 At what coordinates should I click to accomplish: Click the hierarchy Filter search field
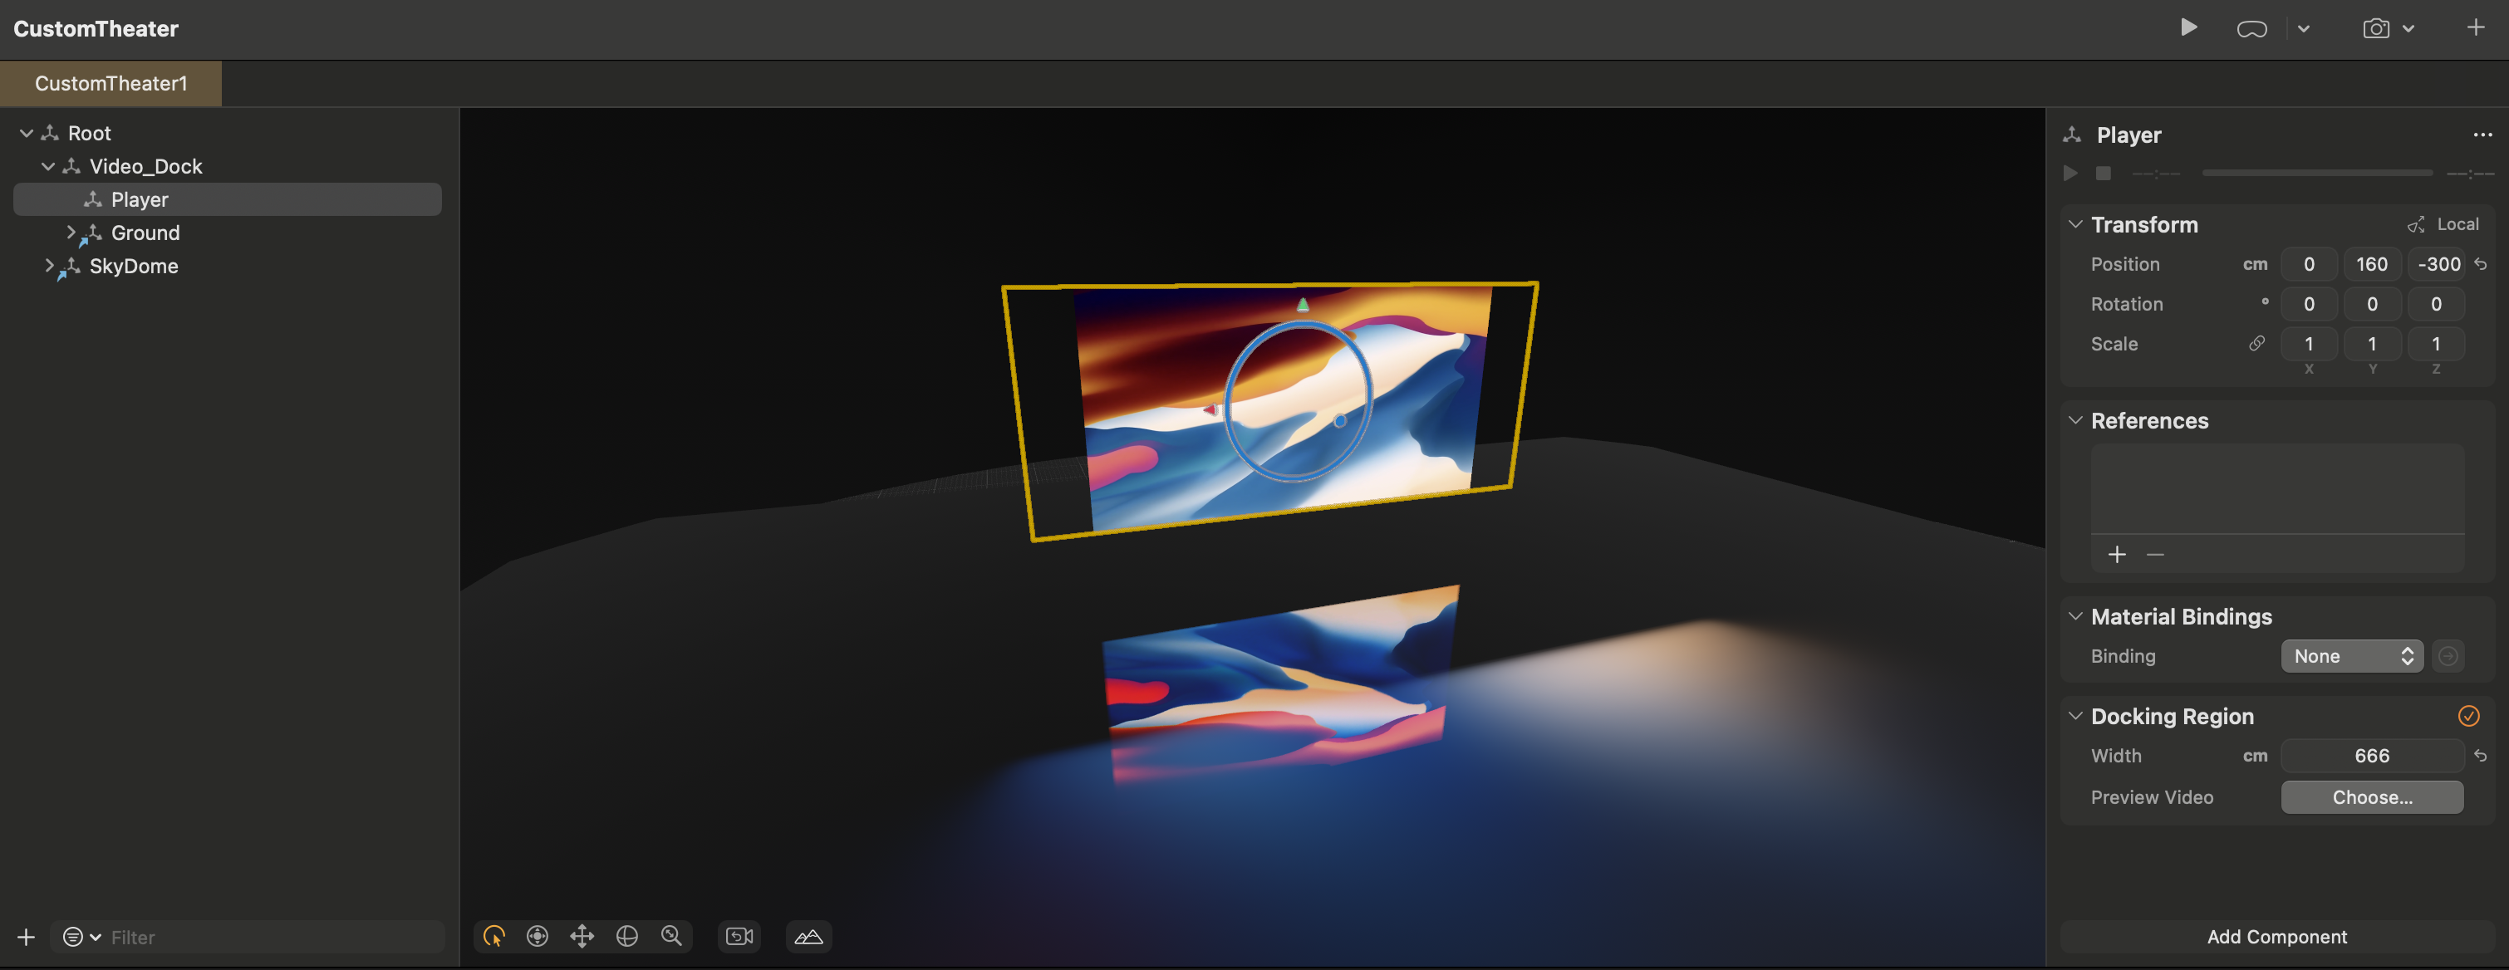pyautogui.click(x=273, y=937)
